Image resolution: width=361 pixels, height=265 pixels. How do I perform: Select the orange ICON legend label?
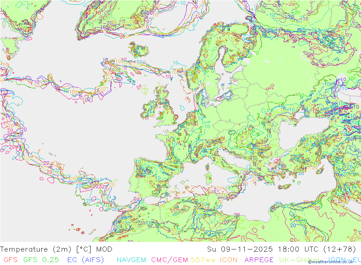pos(229,260)
